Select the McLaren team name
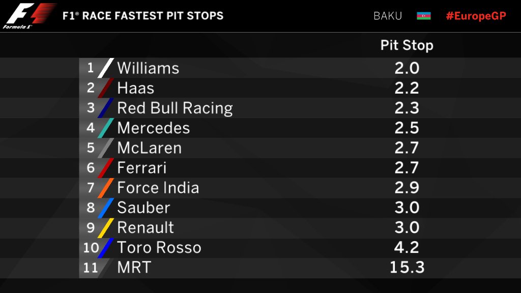521x293 pixels. tap(150, 148)
